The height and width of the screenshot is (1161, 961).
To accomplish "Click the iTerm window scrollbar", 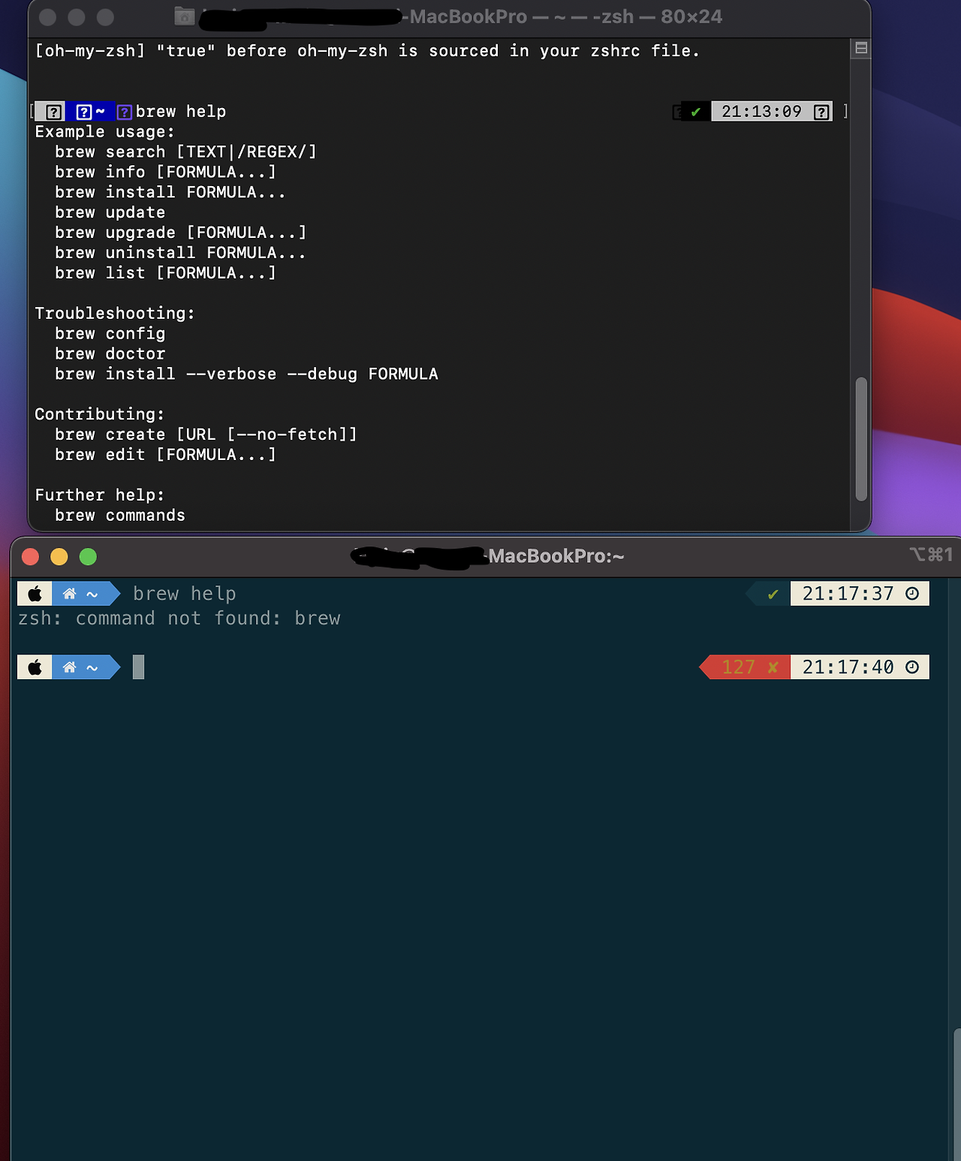I will click(956, 1094).
